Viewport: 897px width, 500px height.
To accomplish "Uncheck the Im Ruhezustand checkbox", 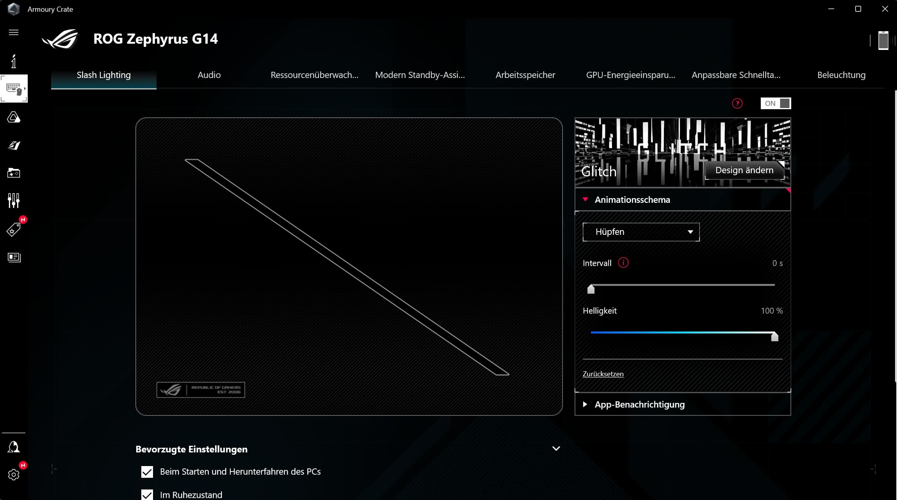I will click(147, 495).
